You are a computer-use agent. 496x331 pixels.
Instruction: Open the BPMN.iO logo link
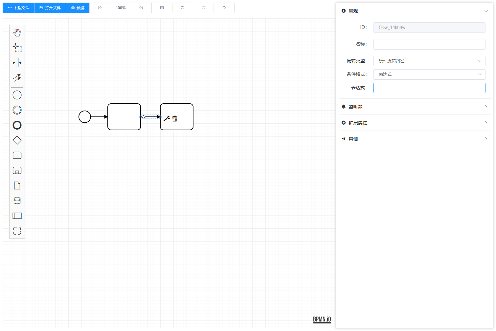pyautogui.click(x=322, y=320)
